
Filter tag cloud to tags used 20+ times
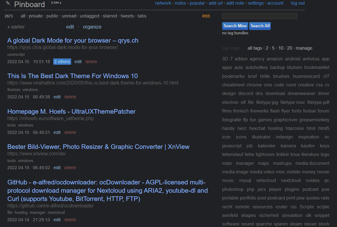290,48
